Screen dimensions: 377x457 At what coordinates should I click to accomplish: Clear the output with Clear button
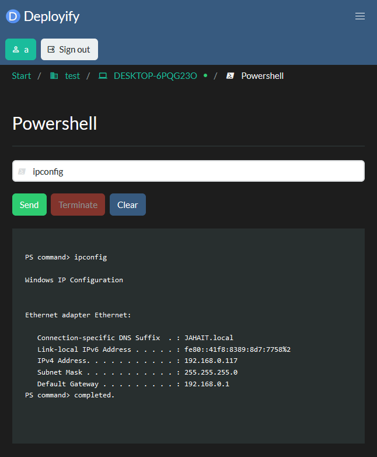[x=127, y=205]
